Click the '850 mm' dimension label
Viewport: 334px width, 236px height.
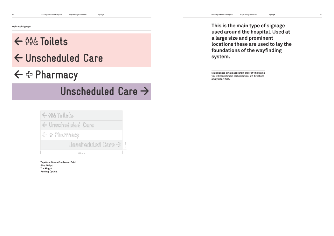point(81,153)
